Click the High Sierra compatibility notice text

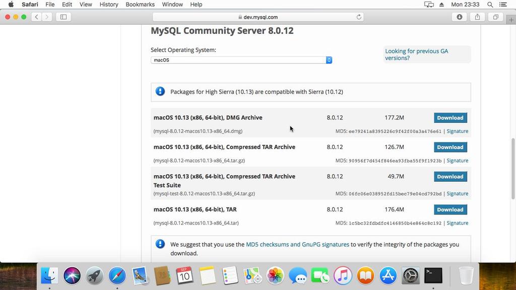[x=256, y=92]
